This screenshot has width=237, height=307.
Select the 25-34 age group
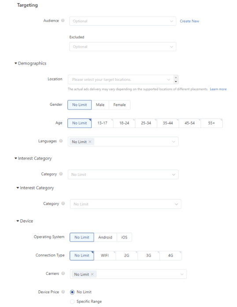click(x=146, y=123)
